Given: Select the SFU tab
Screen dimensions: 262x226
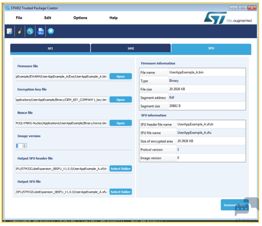Looking at the screenshot, I should click(211, 48).
